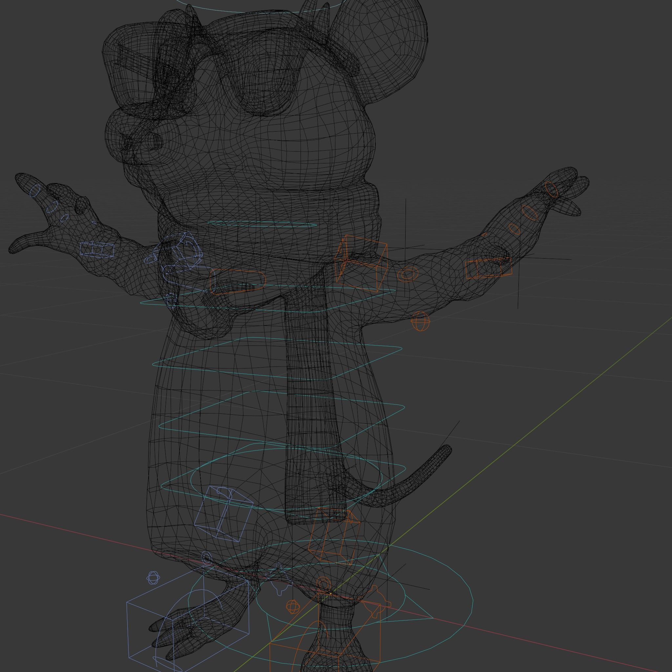Image resolution: width=672 pixels, height=672 pixels.
Task: Click the orange ring on the fingertip
Action: pos(551,190)
